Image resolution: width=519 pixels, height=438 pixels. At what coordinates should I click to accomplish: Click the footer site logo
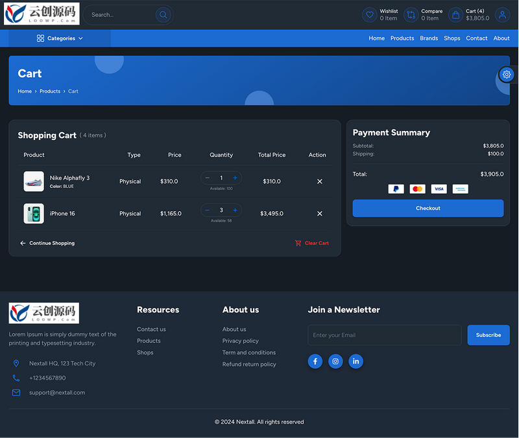44,313
